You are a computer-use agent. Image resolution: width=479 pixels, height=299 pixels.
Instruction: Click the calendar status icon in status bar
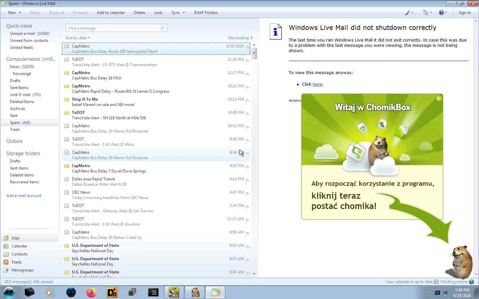pyautogui.click(x=436, y=282)
